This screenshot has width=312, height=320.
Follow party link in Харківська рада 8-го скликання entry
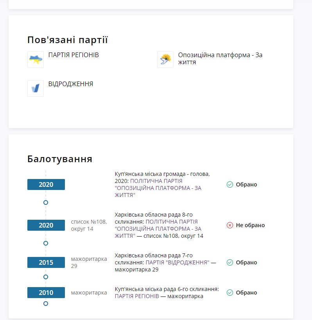click(x=158, y=229)
